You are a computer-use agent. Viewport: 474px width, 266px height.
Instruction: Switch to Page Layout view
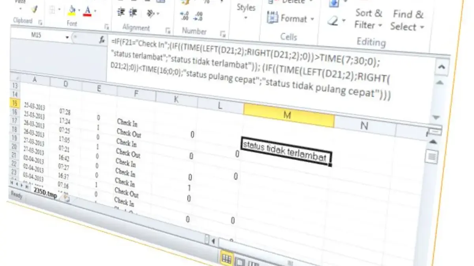click(x=239, y=262)
